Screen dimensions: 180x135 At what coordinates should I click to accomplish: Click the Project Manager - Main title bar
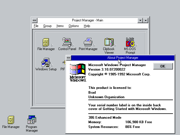point(87,21)
